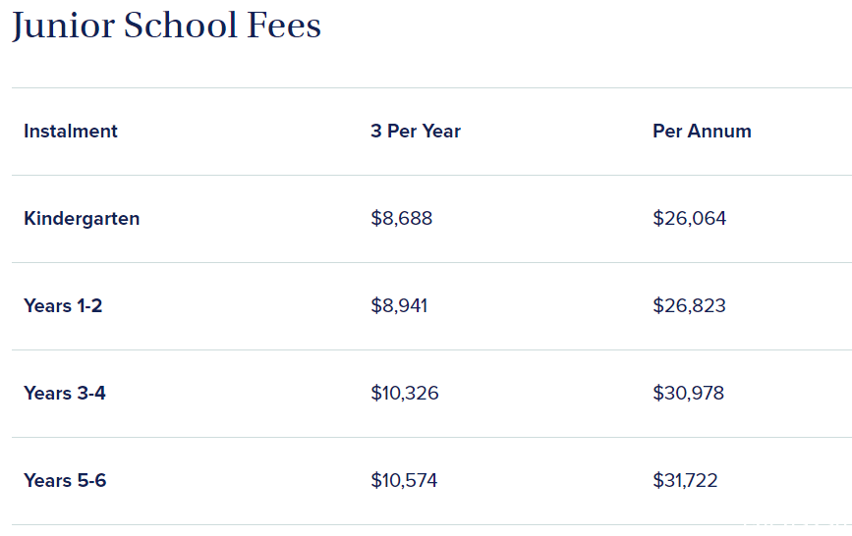
Task: Select the Kindergarten row label
Action: point(82,219)
